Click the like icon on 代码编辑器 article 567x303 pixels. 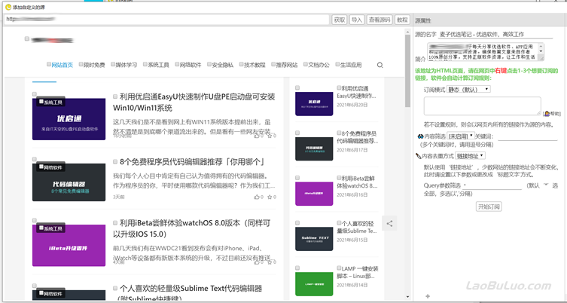coord(257,197)
